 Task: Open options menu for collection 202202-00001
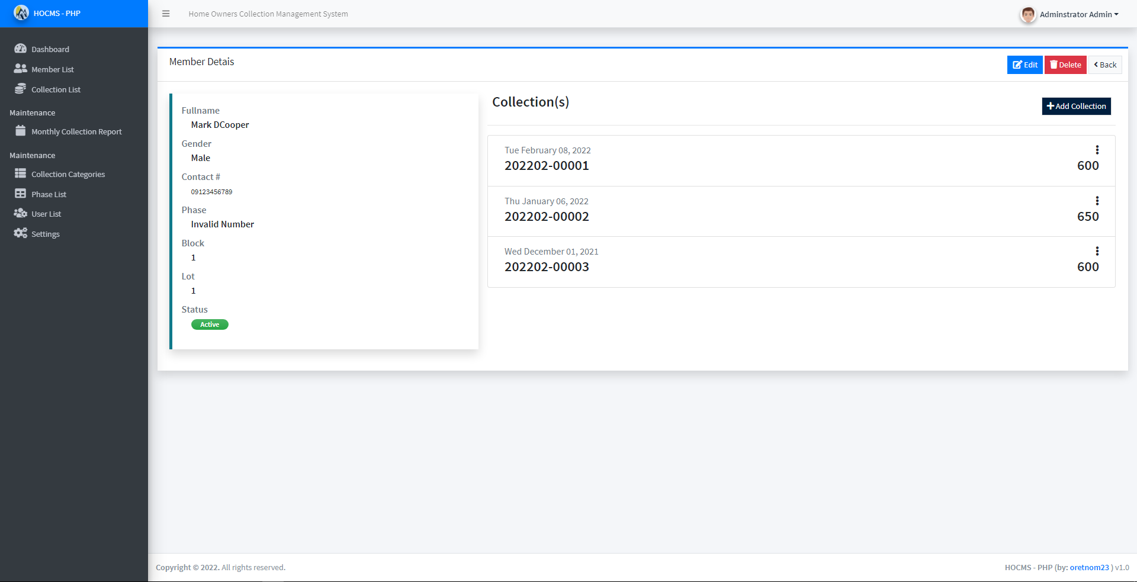(1097, 150)
